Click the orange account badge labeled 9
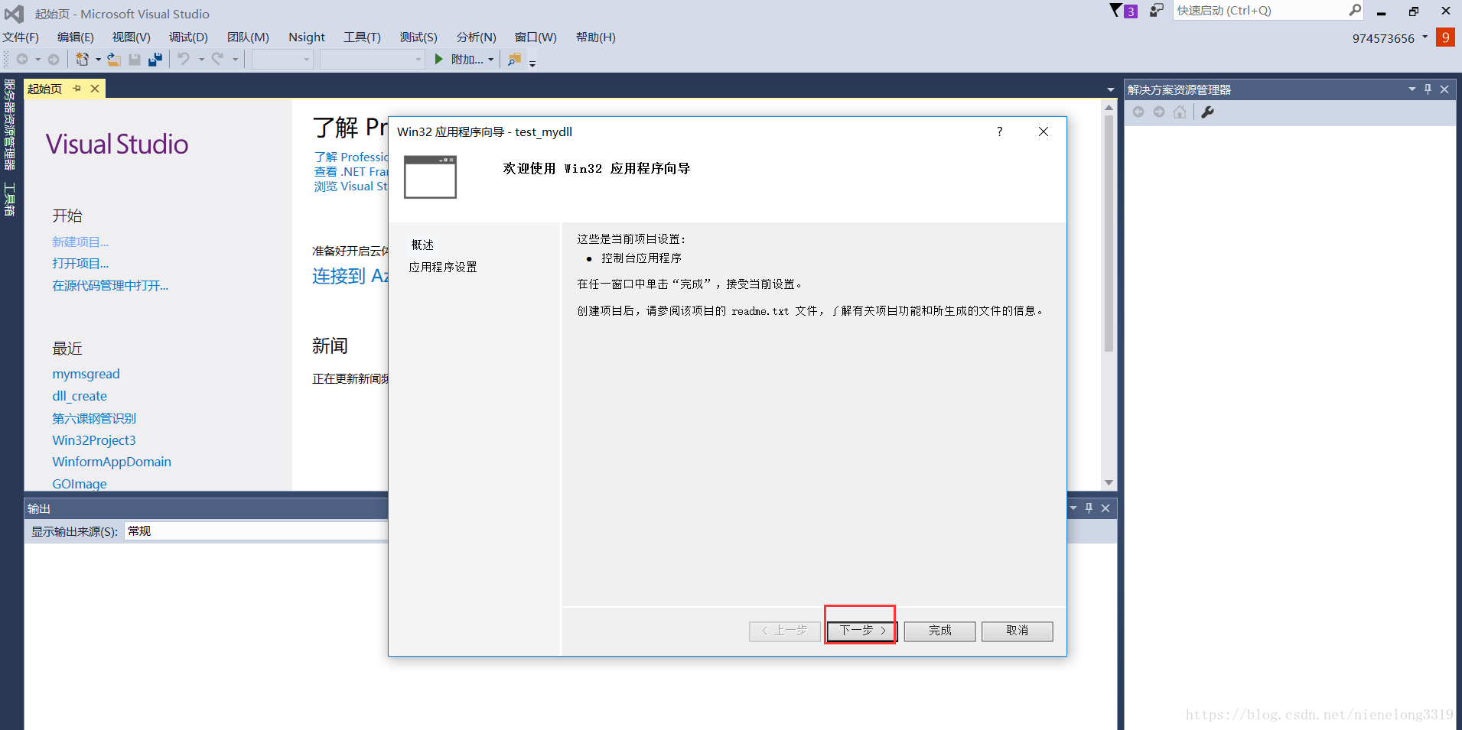 click(1445, 37)
